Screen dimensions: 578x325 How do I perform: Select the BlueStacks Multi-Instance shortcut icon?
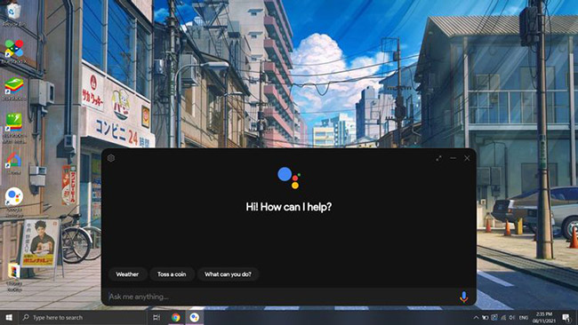click(x=14, y=128)
